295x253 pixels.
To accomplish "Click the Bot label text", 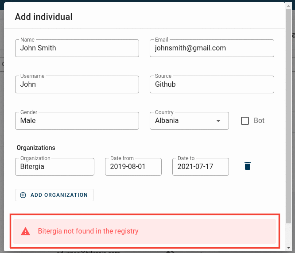I will coord(259,121).
